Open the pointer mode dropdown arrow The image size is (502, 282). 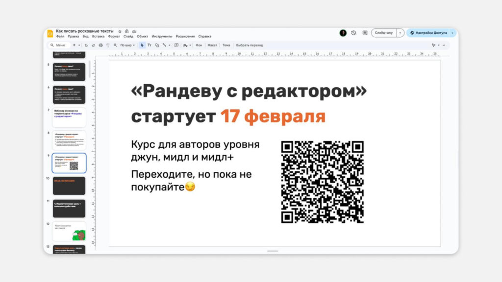tap(439, 46)
